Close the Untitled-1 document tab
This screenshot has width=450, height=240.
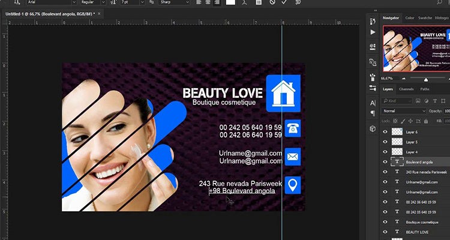pyautogui.click(x=99, y=13)
